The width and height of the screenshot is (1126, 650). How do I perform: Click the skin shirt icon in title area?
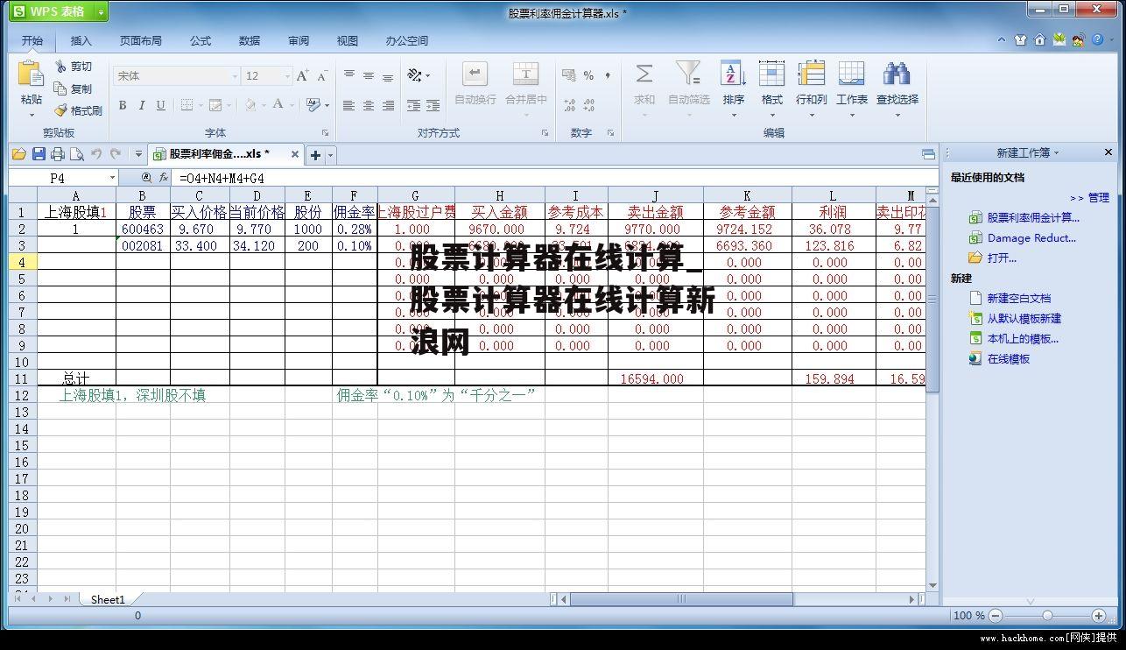pos(1020,39)
